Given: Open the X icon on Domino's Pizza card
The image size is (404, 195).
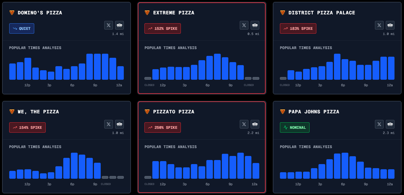Looking at the screenshot, I should pyautogui.click(x=108, y=25).
